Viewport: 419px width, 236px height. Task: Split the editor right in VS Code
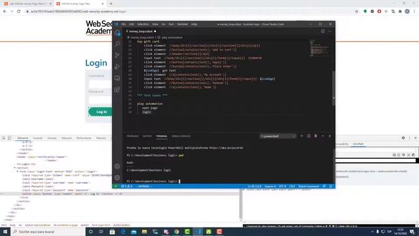(x=323, y=31)
